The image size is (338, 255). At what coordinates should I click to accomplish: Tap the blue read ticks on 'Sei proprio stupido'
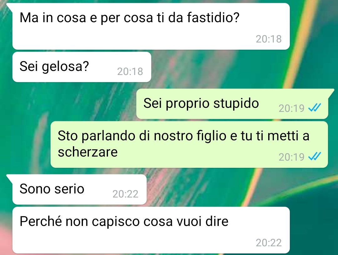315,107
